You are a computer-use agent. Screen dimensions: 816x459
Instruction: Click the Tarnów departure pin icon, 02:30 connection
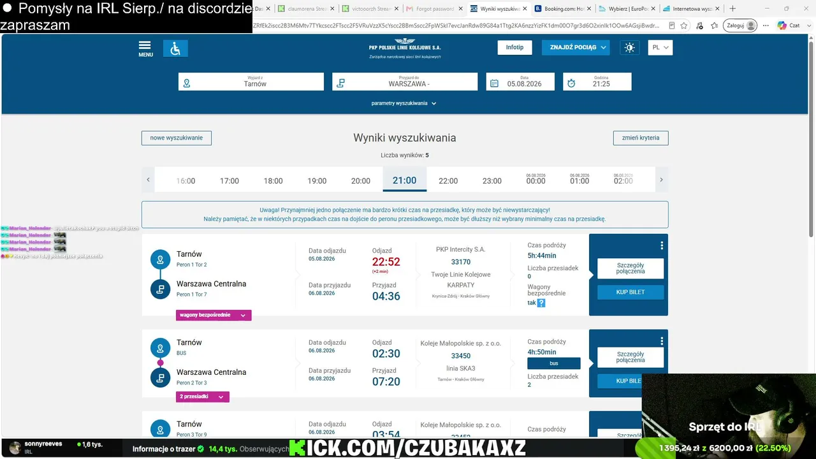(x=160, y=347)
